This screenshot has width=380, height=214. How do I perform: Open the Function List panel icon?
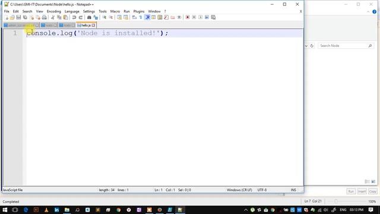click(166, 17)
